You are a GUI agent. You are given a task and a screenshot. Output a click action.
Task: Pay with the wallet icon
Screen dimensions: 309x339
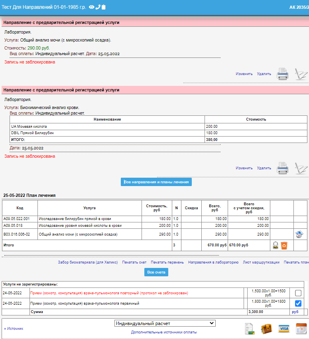pos(266,329)
